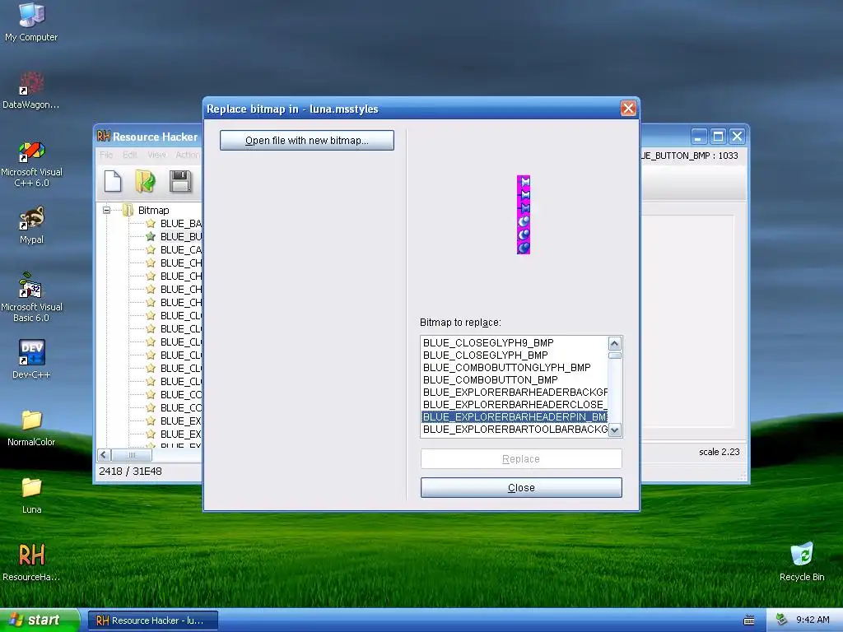Screen dimensions: 843x632
Task: Click the scale 2.23 status text
Action: (719, 452)
